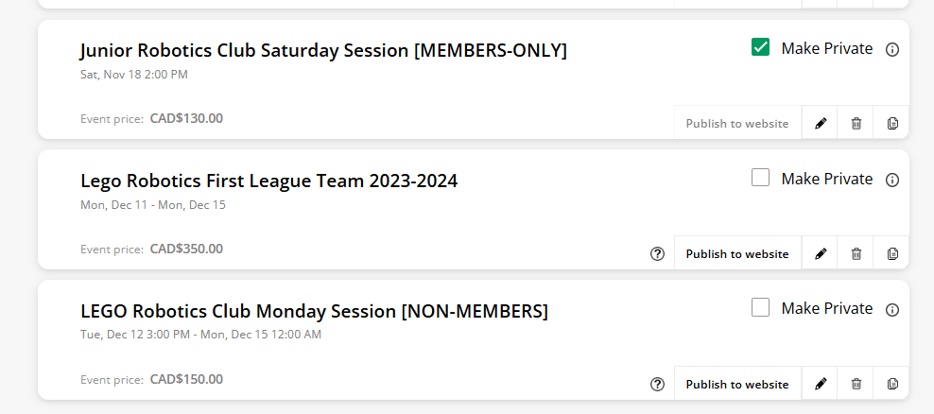
Task: Edit the LEGO Robotics Club Monday Session event
Action: pos(821,385)
